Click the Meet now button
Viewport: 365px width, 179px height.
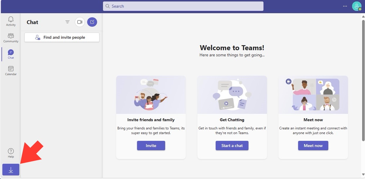[x=313, y=146]
